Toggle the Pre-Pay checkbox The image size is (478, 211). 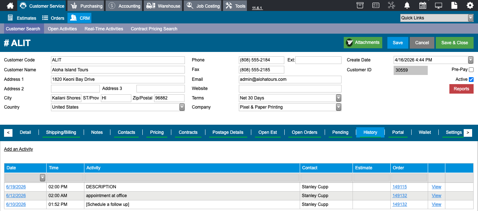tap(471, 69)
